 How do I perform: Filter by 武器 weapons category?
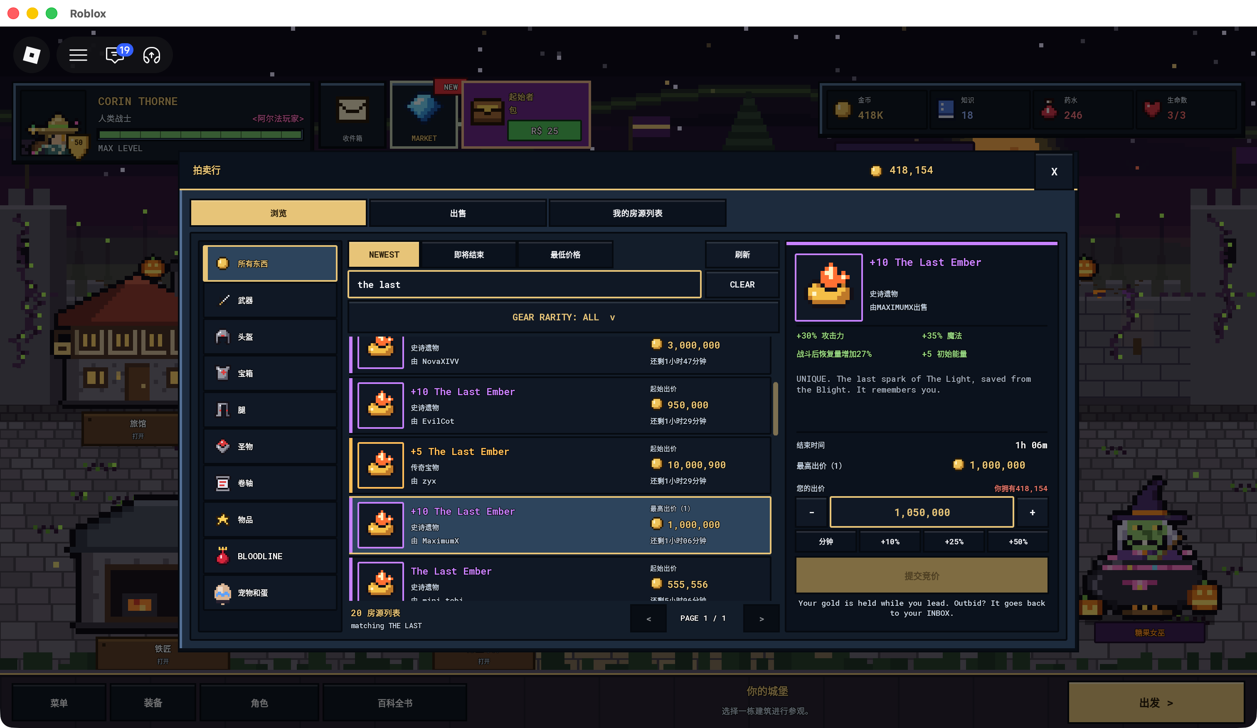270,300
